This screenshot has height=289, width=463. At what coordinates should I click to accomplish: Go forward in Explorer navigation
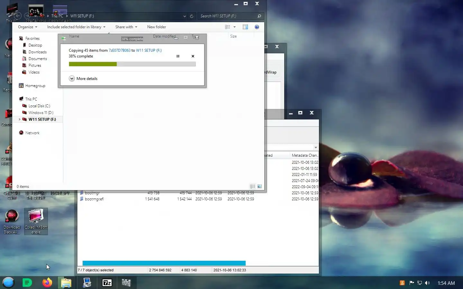coord(27,16)
